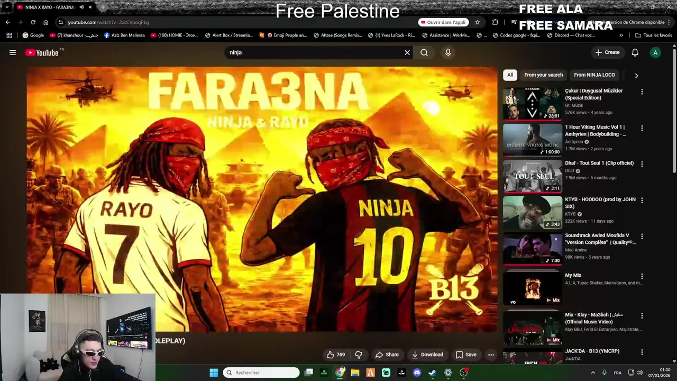Open the Aziz Ben Mallessa bookmark
The image size is (677, 381).
(124, 35)
